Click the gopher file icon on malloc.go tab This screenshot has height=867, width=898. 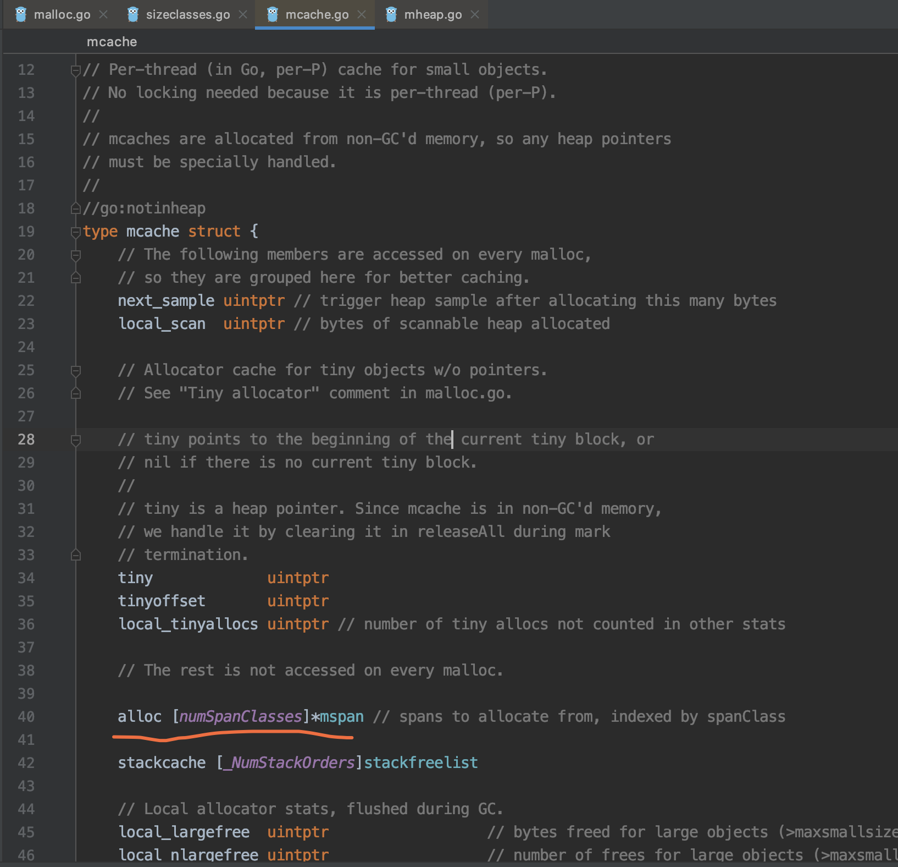tap(21, 15)
